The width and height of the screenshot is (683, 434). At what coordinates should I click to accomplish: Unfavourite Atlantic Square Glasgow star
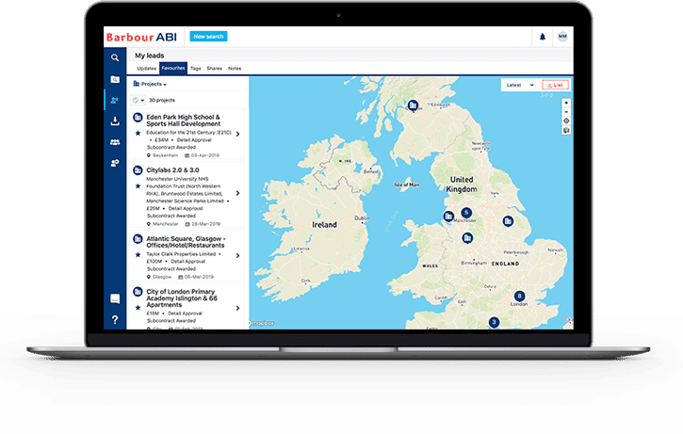point(138,254)
